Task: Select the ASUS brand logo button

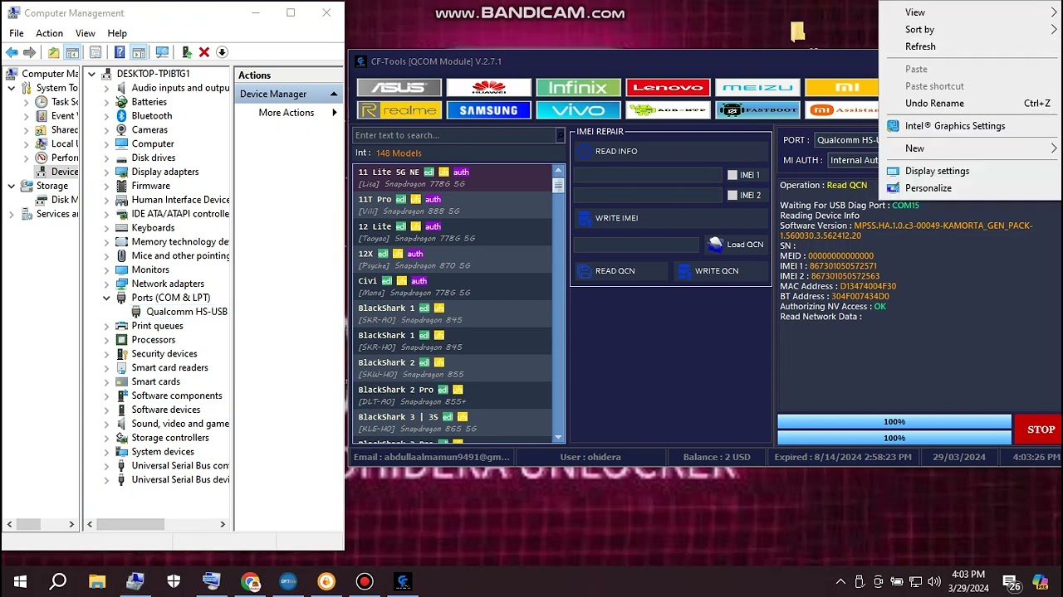Action: point(399,88)
